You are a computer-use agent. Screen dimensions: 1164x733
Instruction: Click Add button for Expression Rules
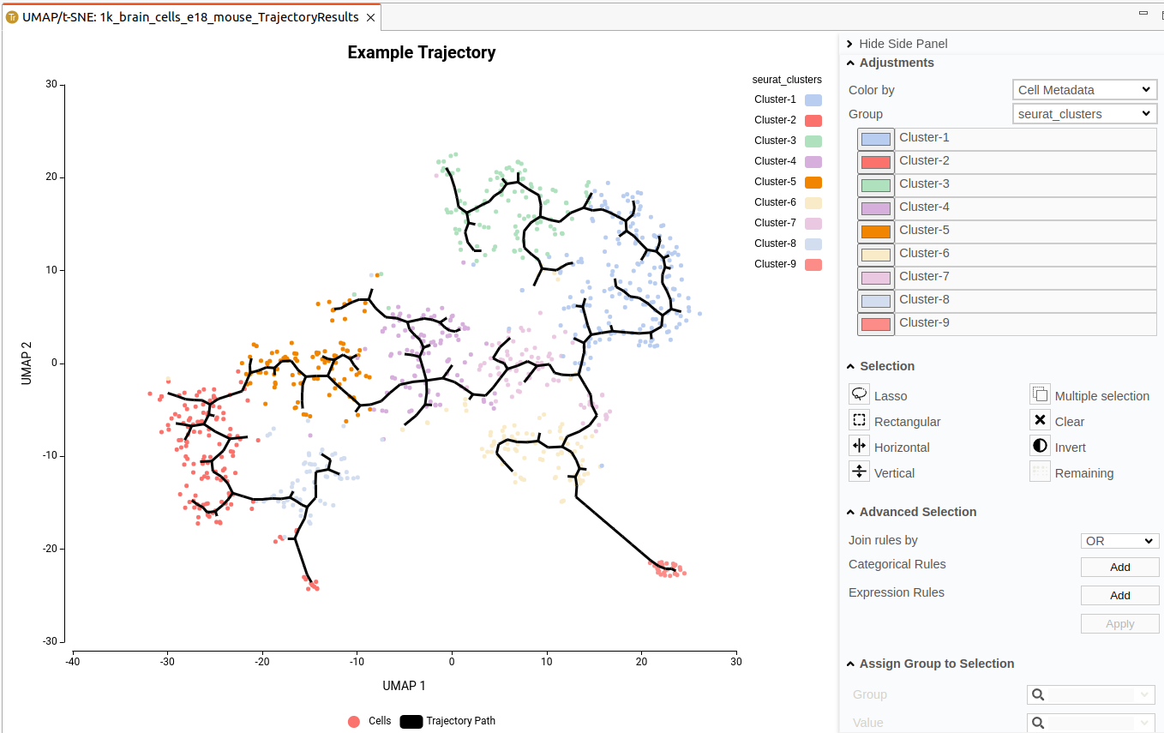pos(1119,595)
